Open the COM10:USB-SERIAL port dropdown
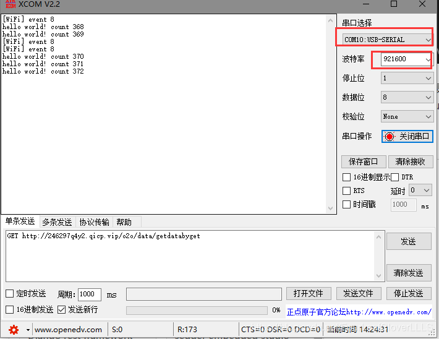Image resolution: width=439 pixels, height=339 pixels. pyautogui.click(x=388, y=40)
